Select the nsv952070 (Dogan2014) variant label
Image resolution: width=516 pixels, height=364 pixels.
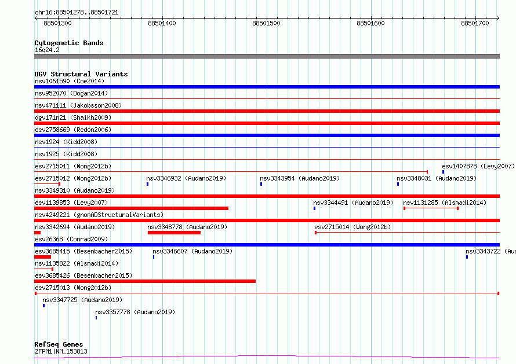tap(71, 93)
